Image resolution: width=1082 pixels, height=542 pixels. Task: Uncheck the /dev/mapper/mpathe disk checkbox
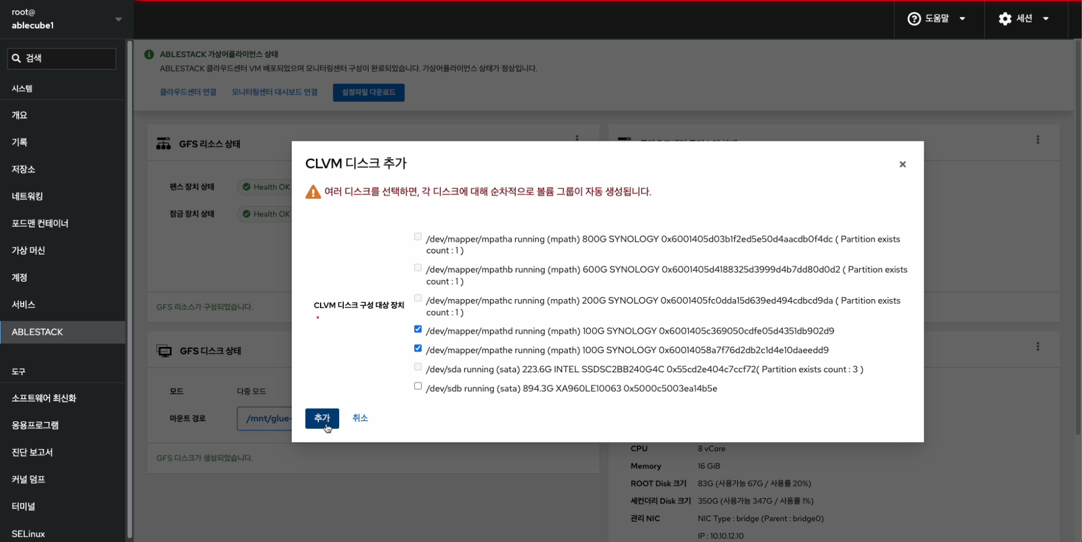pos(418,348)
